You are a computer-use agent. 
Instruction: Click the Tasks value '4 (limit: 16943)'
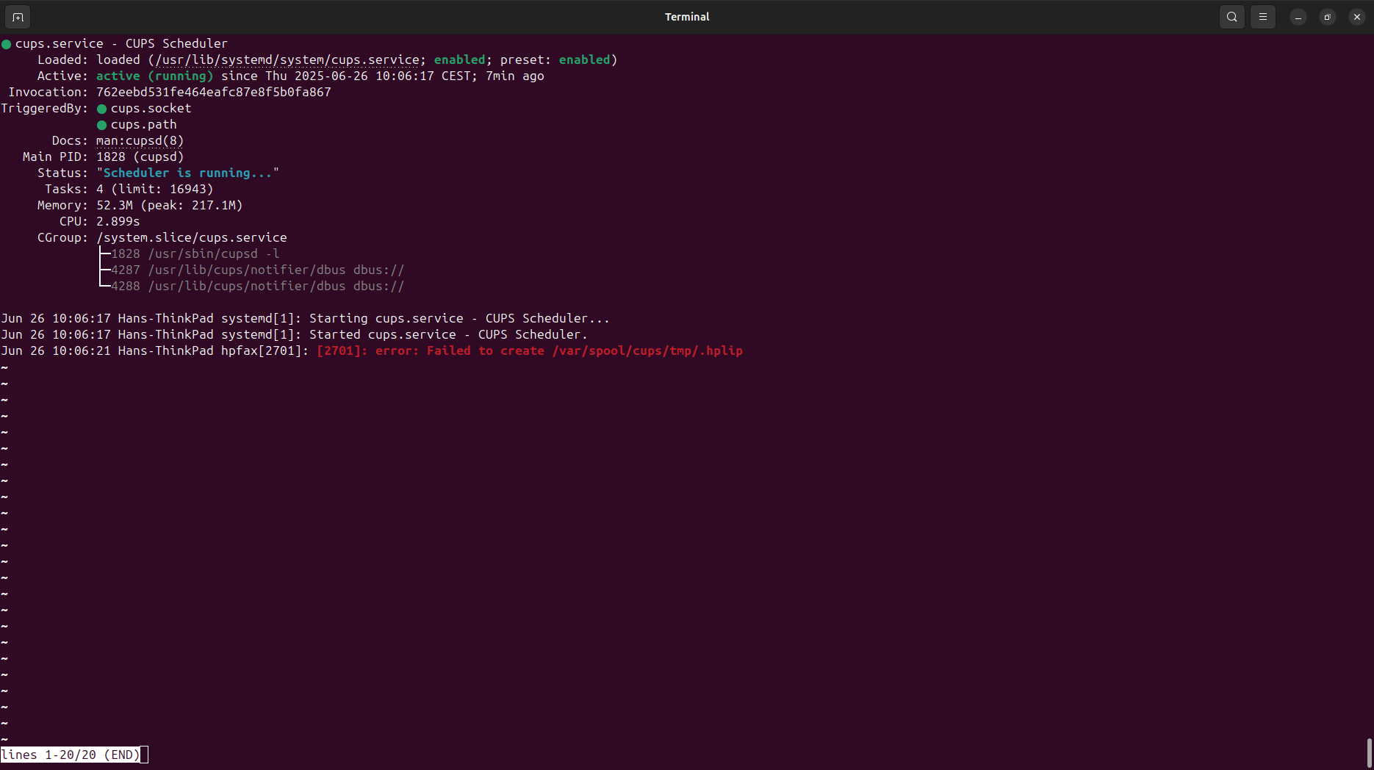click(x=155, y=189)
